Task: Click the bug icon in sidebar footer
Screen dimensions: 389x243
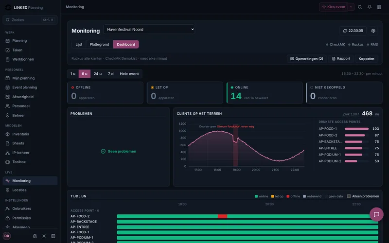Action: [x=35, y=236]
